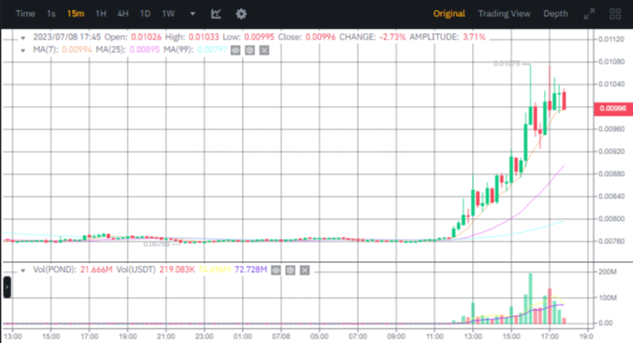Click the 200M volume axis label
The height and width of the screenshot is (343, 633).
(x=608, y=272)
